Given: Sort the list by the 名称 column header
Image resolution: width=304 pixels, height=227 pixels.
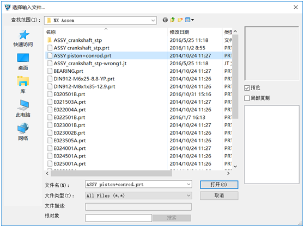Looking at the screenshot, I should [106, 32].
